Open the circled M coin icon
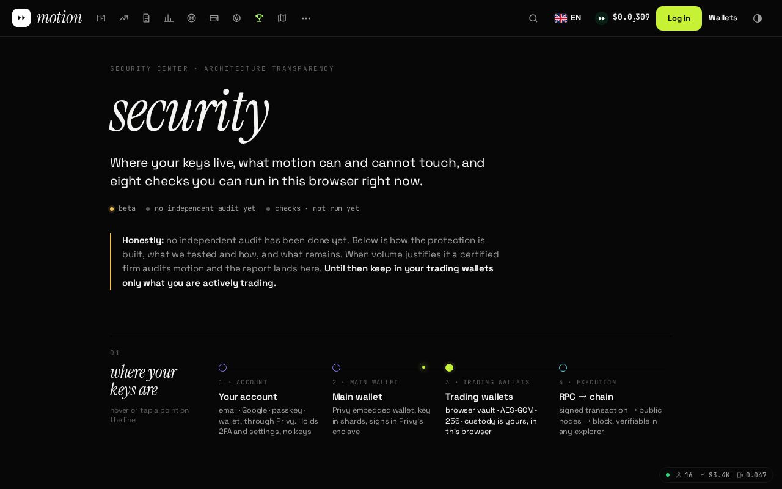The image size is (782, 489). point(192,18)
